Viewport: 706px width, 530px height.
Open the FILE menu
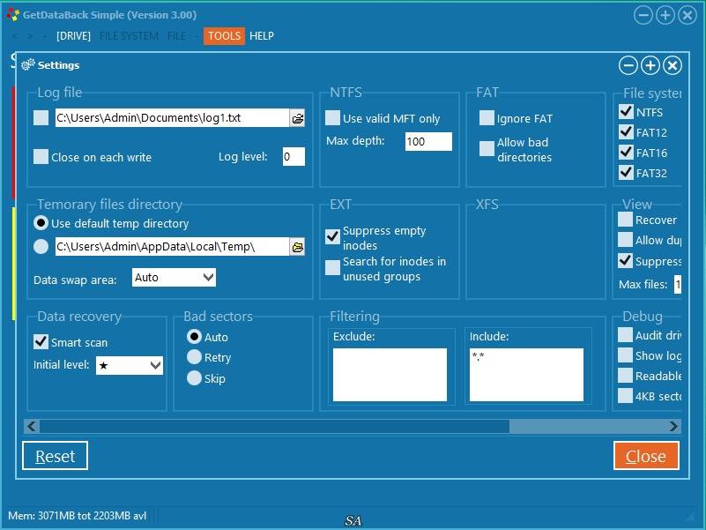[176, 36]
